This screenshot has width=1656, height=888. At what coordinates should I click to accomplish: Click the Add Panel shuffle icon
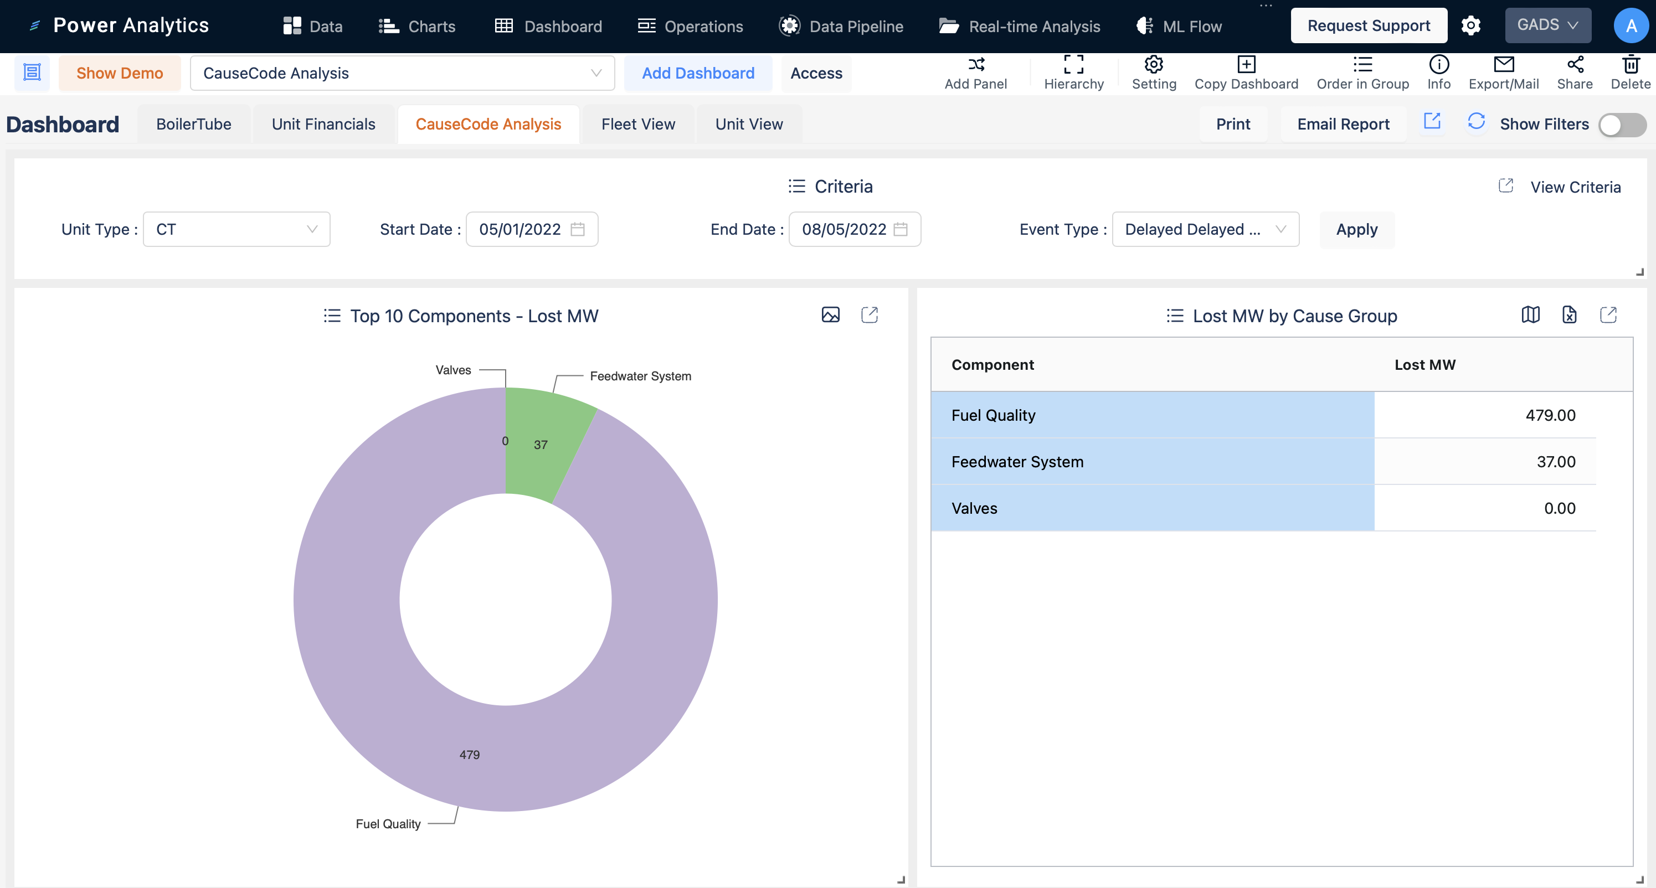pyautogui.click(x=976, y=64)
